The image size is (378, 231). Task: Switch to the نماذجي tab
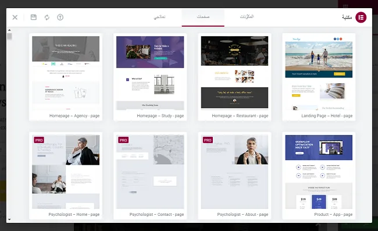coord(159,17)
